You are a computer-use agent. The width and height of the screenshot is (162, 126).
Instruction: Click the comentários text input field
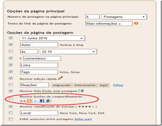[x=42, y=58]
